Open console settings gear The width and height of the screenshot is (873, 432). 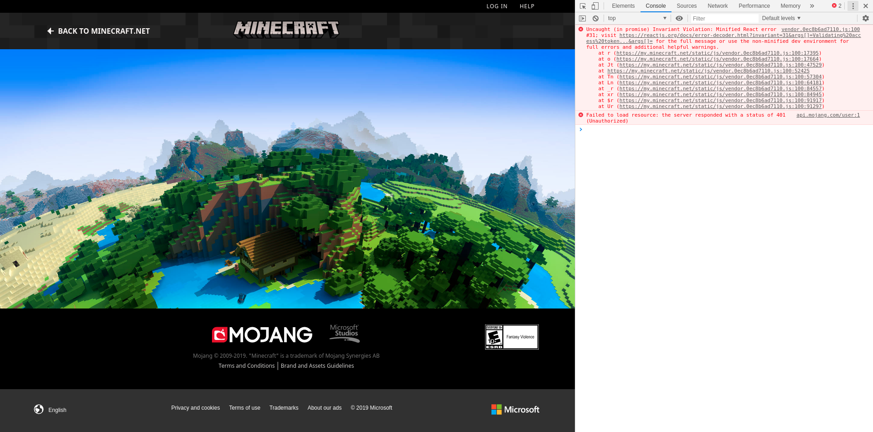coord(866,18)
